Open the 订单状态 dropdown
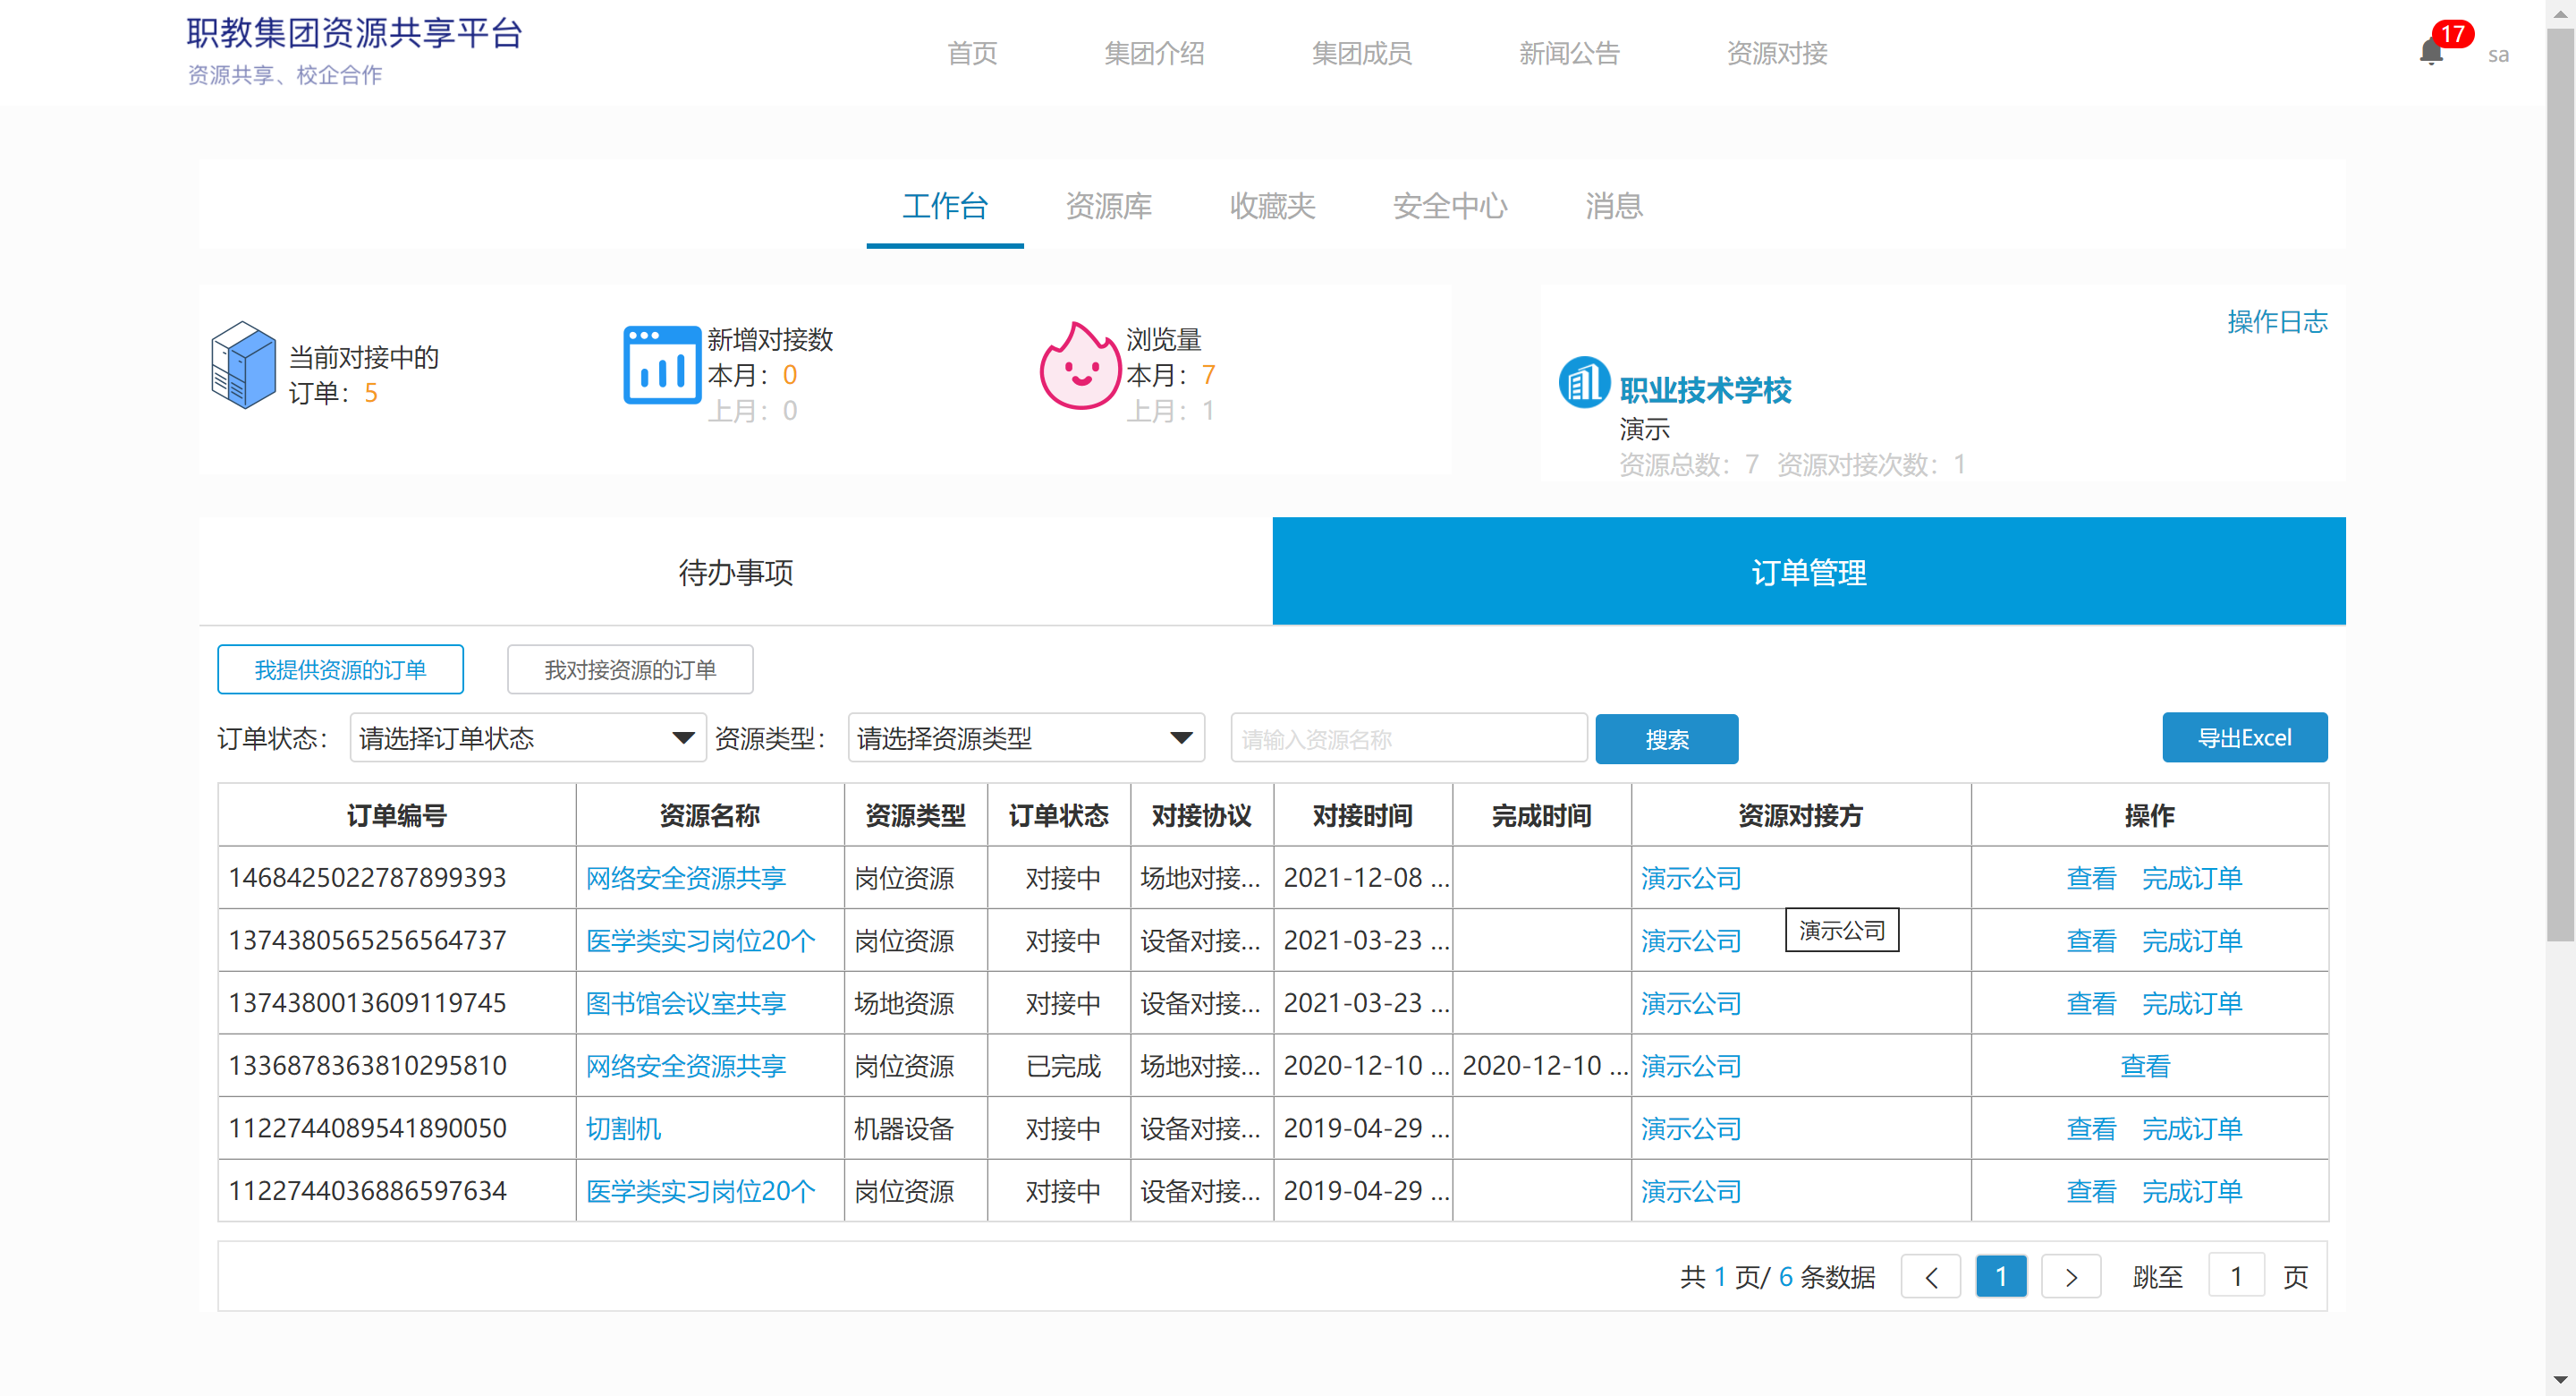 pyautogui.click(x=527, y=738)
